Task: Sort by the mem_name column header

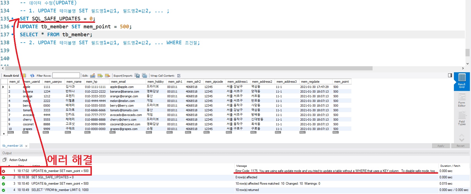Action: (x=74, y=82)
